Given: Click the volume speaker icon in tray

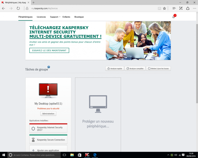Looking at the screenshot, I should pos(176,155).
